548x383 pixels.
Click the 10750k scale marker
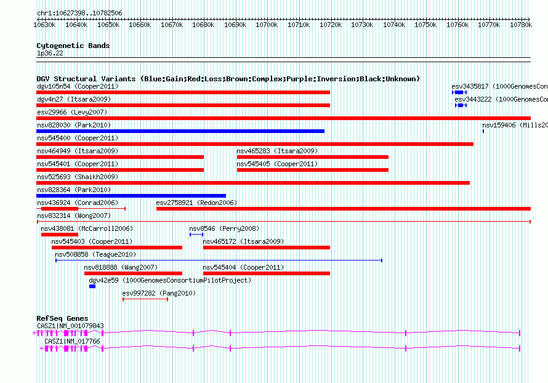pyautogui.click(x=425, y=25)
